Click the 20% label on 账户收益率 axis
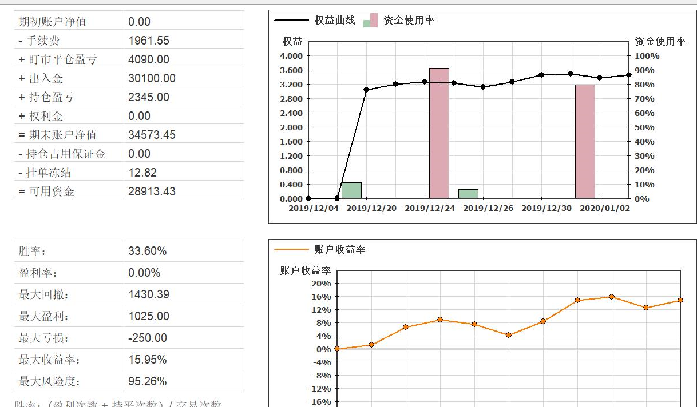The image size is (697, 407). coord(322,284)
